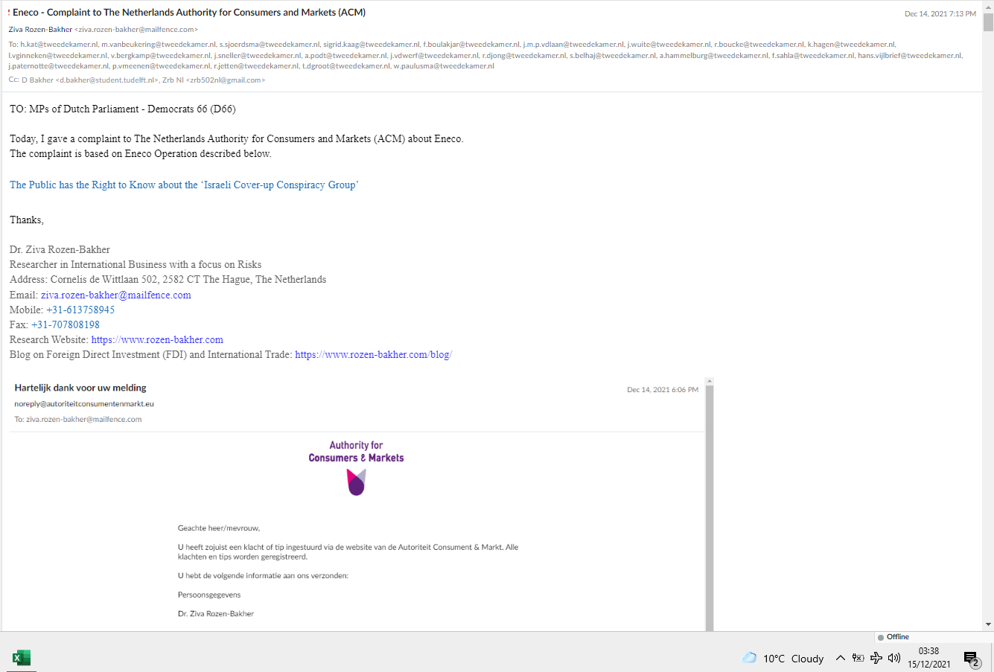Open the notification center with 2 alerts
The width and height of the screenshot is (994, 672).
click(972, 659)
